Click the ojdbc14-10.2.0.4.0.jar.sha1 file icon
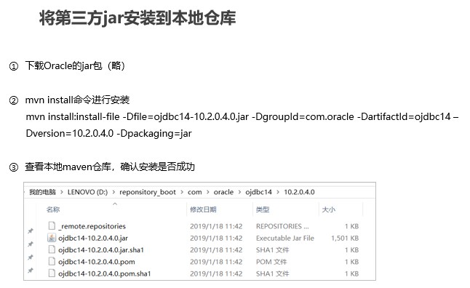The height and width of the screenshot is (288, 470). pos(52,249)
